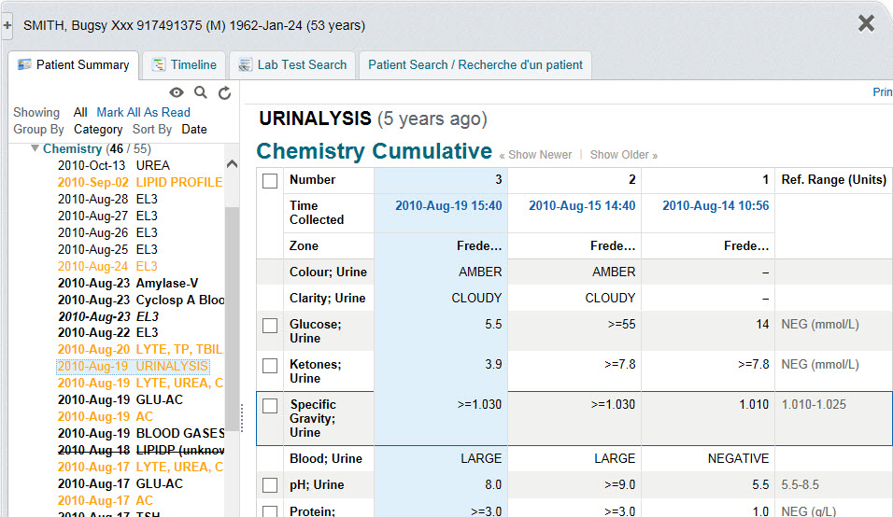Click the Clarity; Urine row label
The width and height of the screenshot is (893, 517).
pos(328,298)
